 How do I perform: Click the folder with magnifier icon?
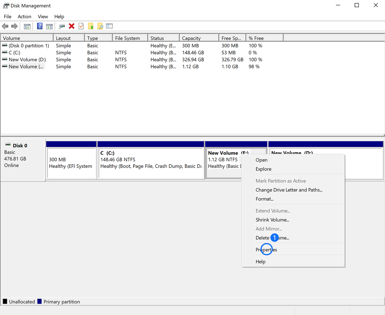click(100, 26)
